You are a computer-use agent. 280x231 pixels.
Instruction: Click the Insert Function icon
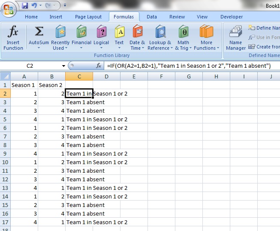click(13, 38)
